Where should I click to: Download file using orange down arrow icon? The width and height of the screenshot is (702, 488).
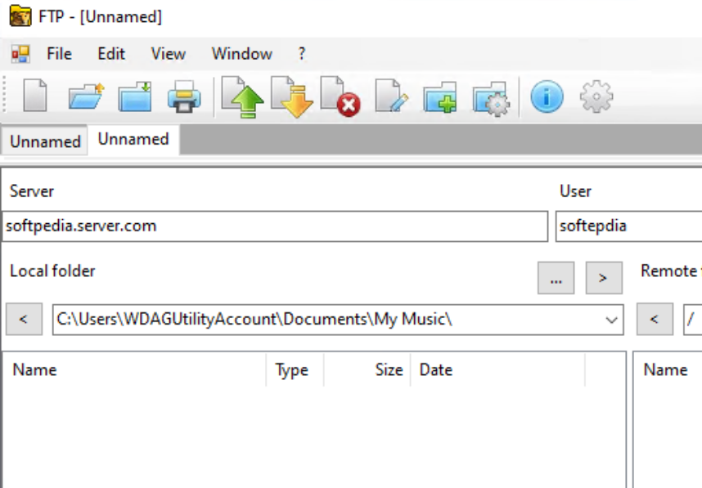tap(291, 98)
